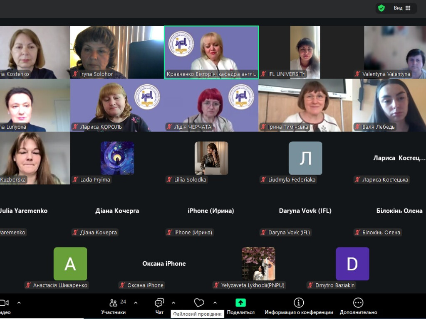This screenshot has height=319, width=426.
Task: Click muted mic icon beside Валя Лебедь
Action: 357,127
